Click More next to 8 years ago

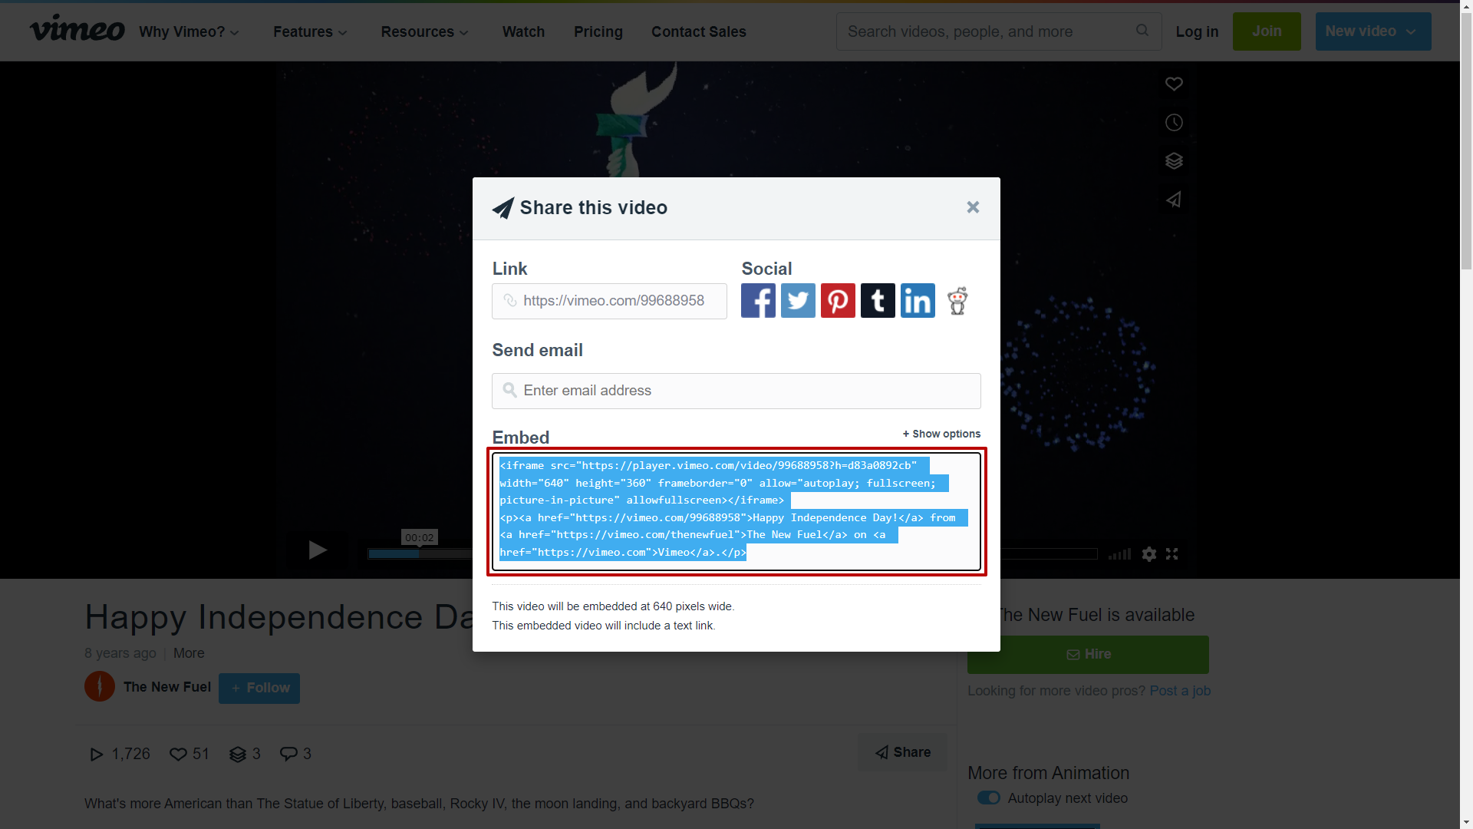(189, 653)
